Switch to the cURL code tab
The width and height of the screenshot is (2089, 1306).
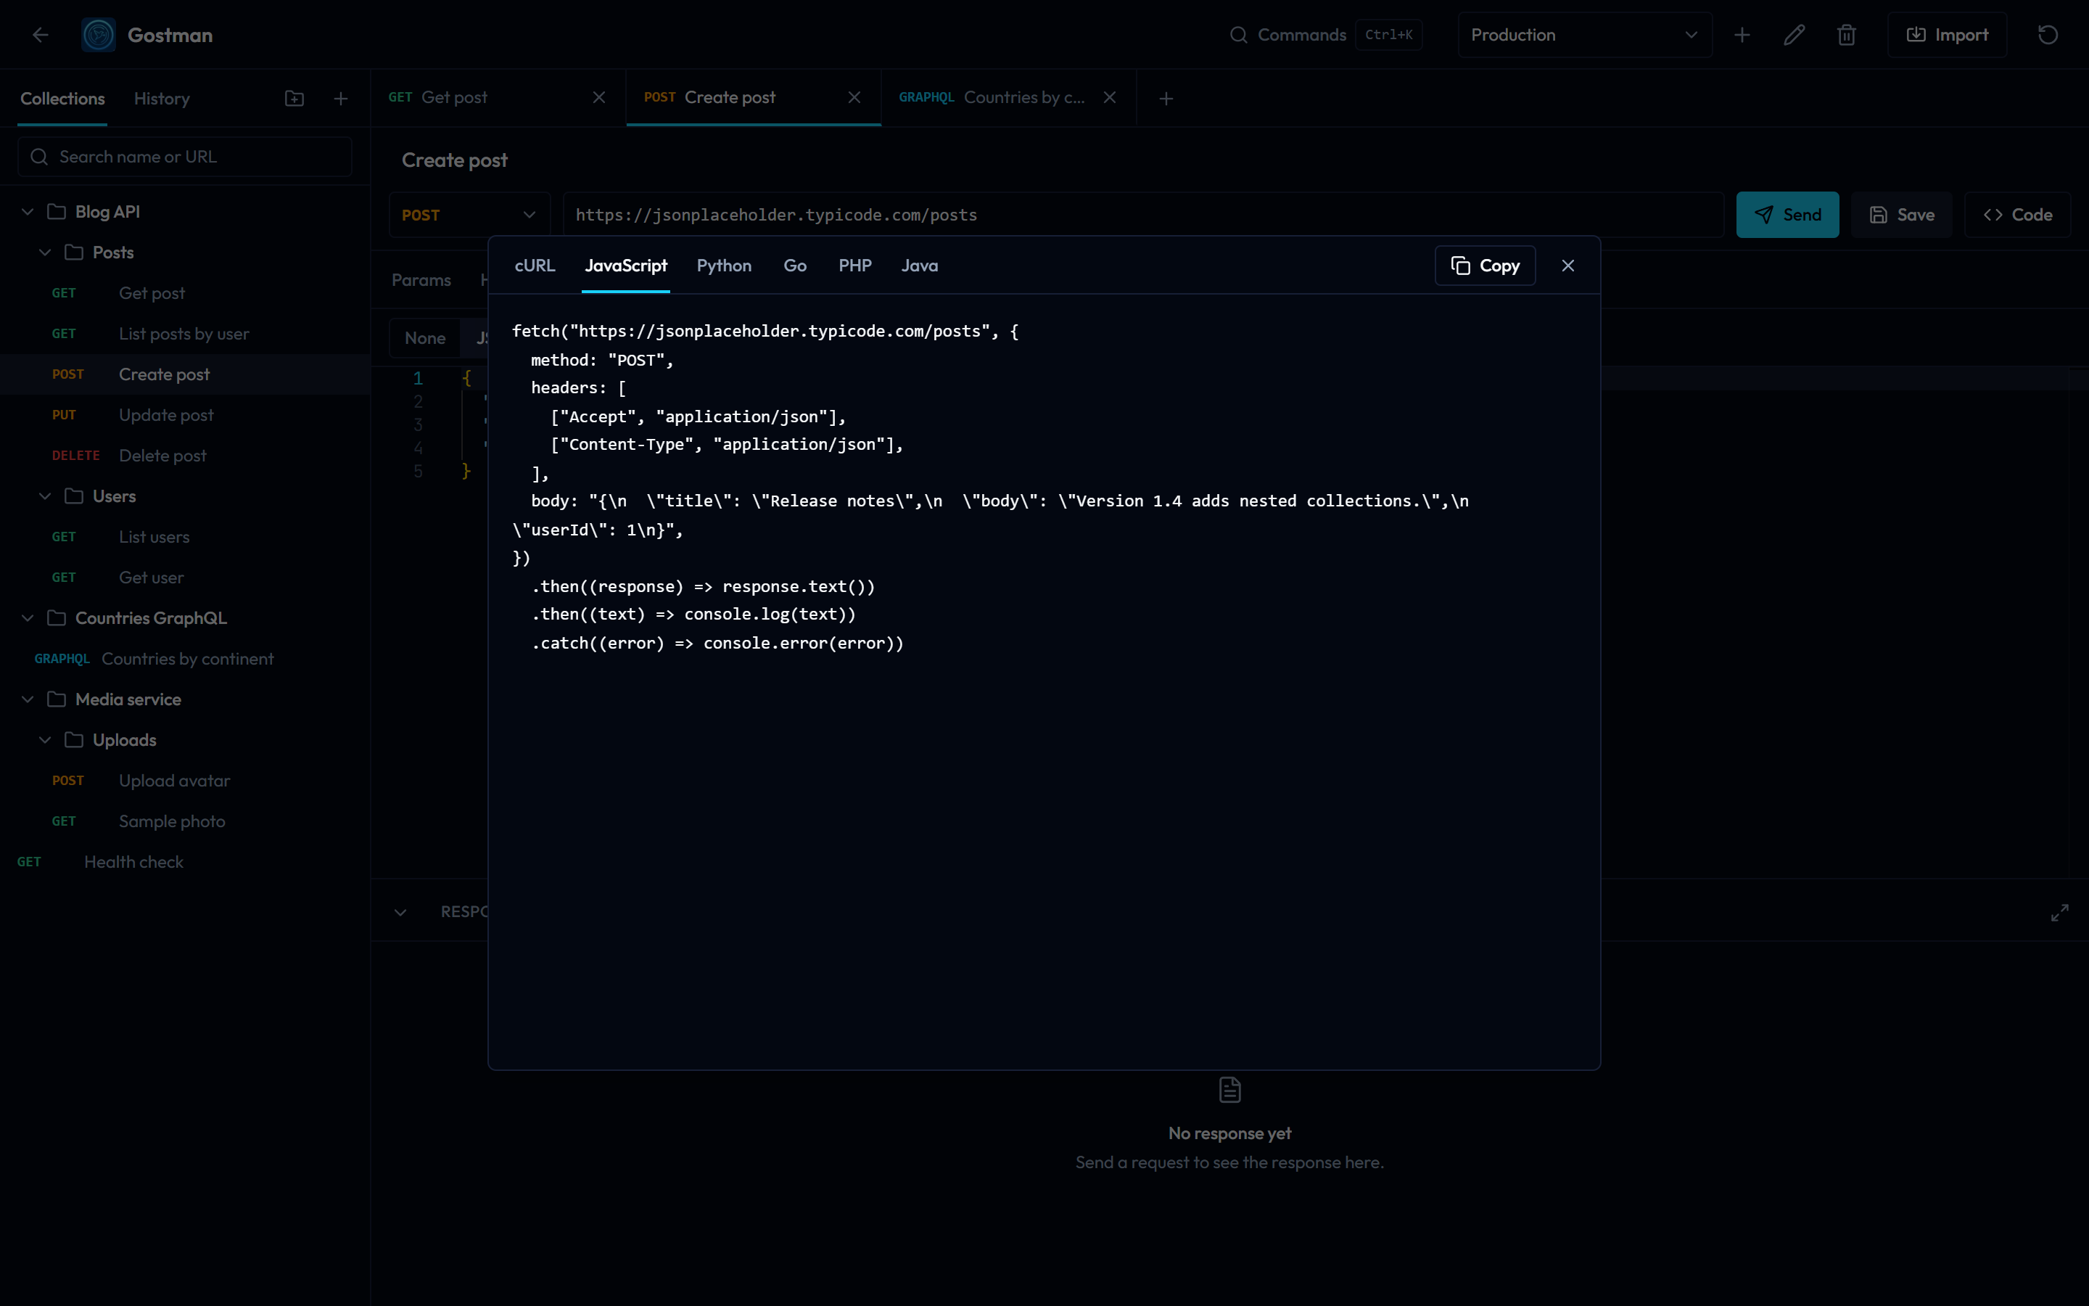point(535,265)
